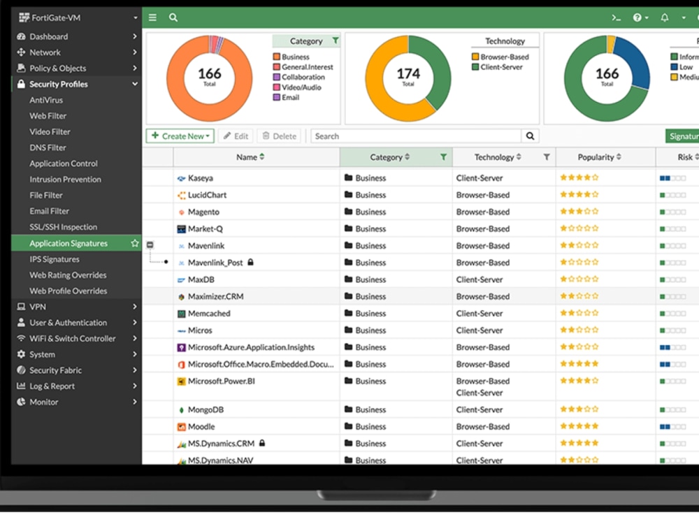The height and width of the screenshot is (524, 699).
Task: Click the search magnifier button
Action: click(x=530, y=136)
